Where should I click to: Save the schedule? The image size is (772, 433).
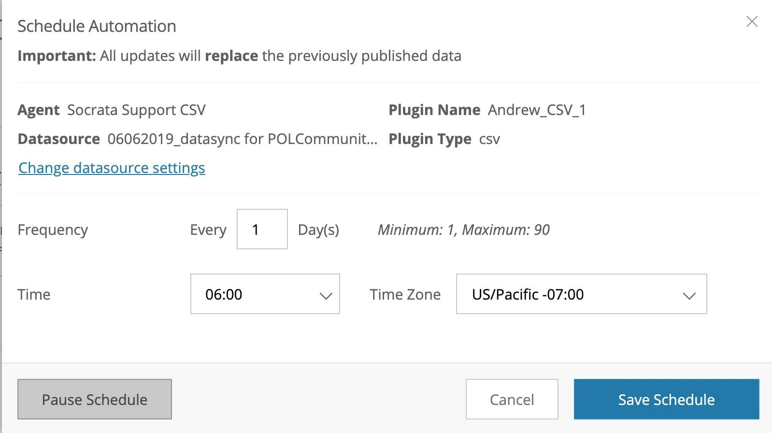click(667, 399)
